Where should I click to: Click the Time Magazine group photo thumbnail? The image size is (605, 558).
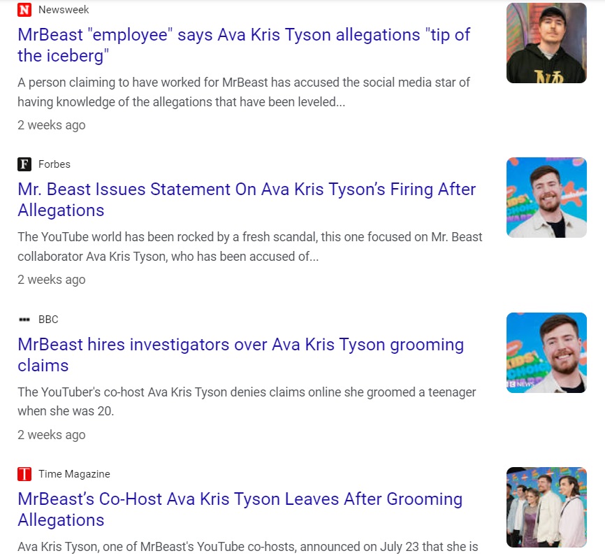coord(546,507)
